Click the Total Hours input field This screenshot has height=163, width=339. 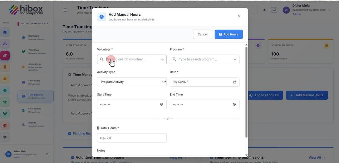coord(132,138)
